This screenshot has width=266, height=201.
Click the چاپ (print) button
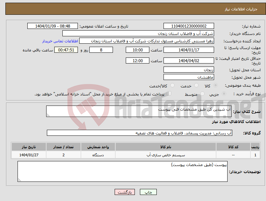(148, 192)
